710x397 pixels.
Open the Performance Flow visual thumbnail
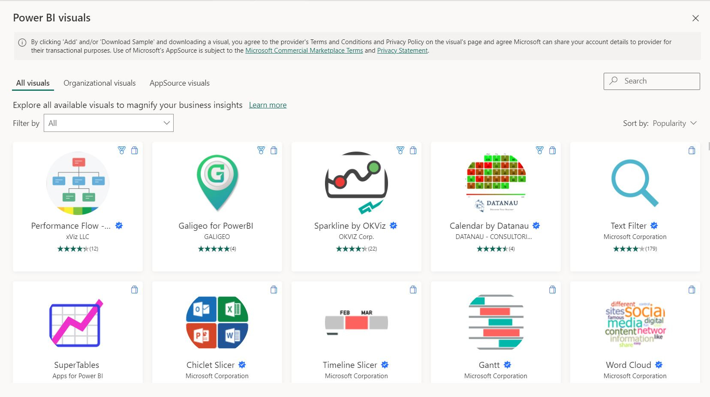pyautogui.click(x=78, y=183)
